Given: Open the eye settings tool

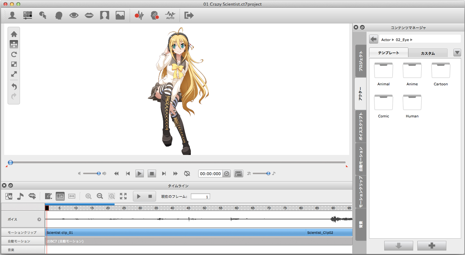Looking at the screenshot, I should tap(74, 15).
